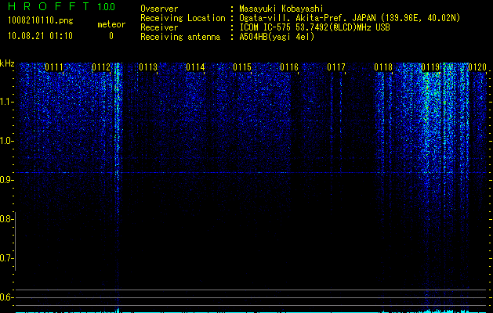
Task: Click the 1.1 frequency axis label
Action: (x=7, y=102)
